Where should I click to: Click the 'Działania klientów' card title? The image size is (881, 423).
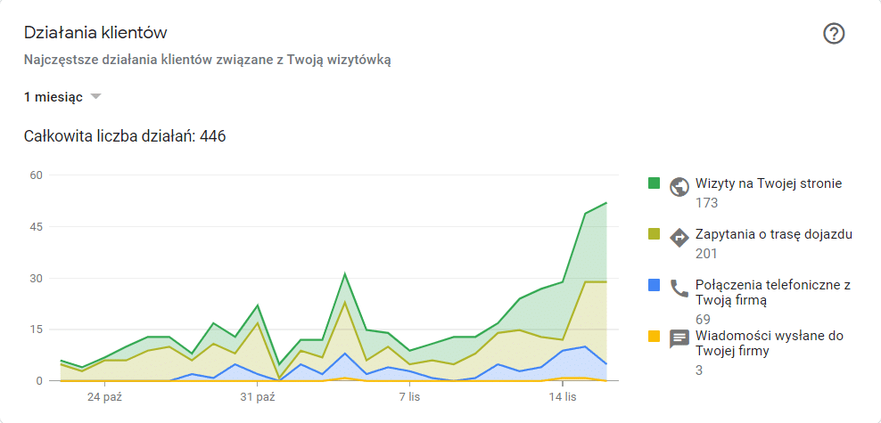(96, 33)
